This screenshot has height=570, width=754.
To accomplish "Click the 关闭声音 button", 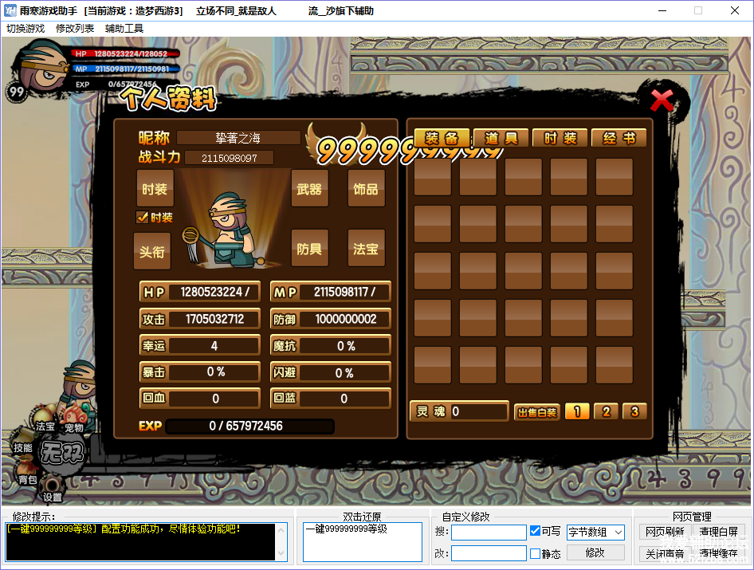I will click(x=665, y=553).
